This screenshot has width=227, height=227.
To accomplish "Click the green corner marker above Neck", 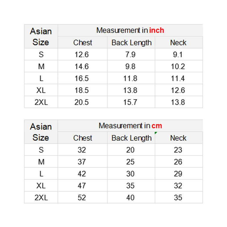I will (x=156, y=133).
